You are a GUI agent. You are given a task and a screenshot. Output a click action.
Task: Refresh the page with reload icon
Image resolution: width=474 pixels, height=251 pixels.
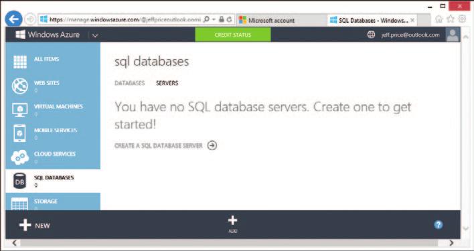click(230, 19)
